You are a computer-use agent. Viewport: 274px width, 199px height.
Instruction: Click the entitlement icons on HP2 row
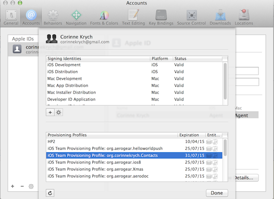tap(212, 141)
